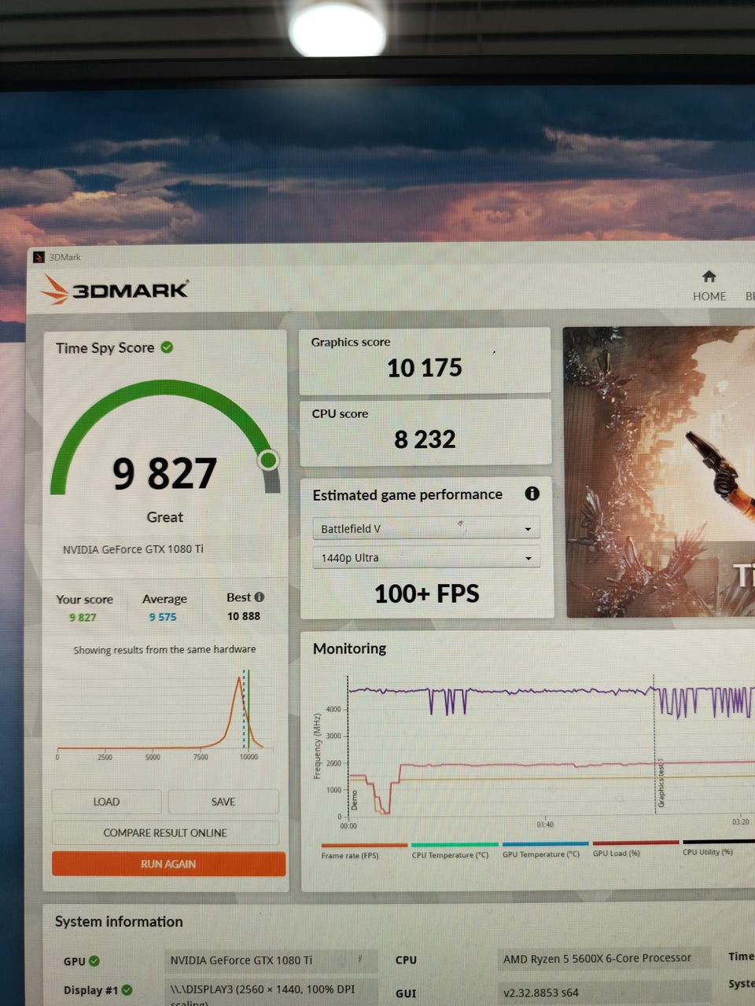Click the info icon beside Best score
Screen dimensions: 755x1006
[260, 597]
